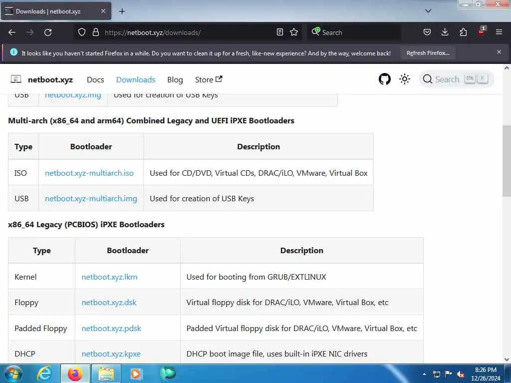Download netboot.xyz-multiarch.iso
Viewport: 511px width, 383px height.
(x=89, y=173)
